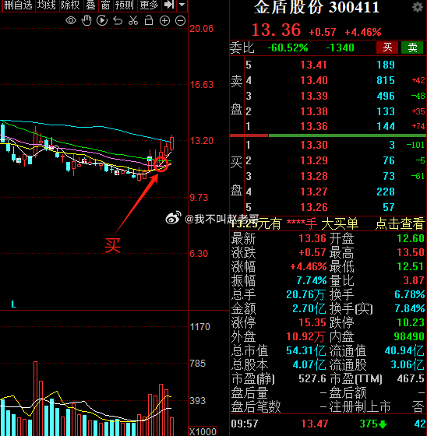
Task: Expand the toolbar dropdown arrow
Action: (182, 5)
